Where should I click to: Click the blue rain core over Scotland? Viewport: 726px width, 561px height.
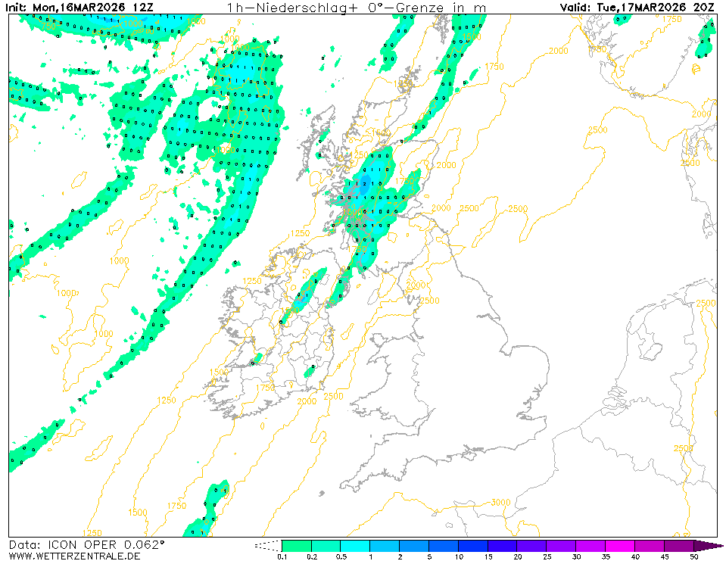point(364,184)
